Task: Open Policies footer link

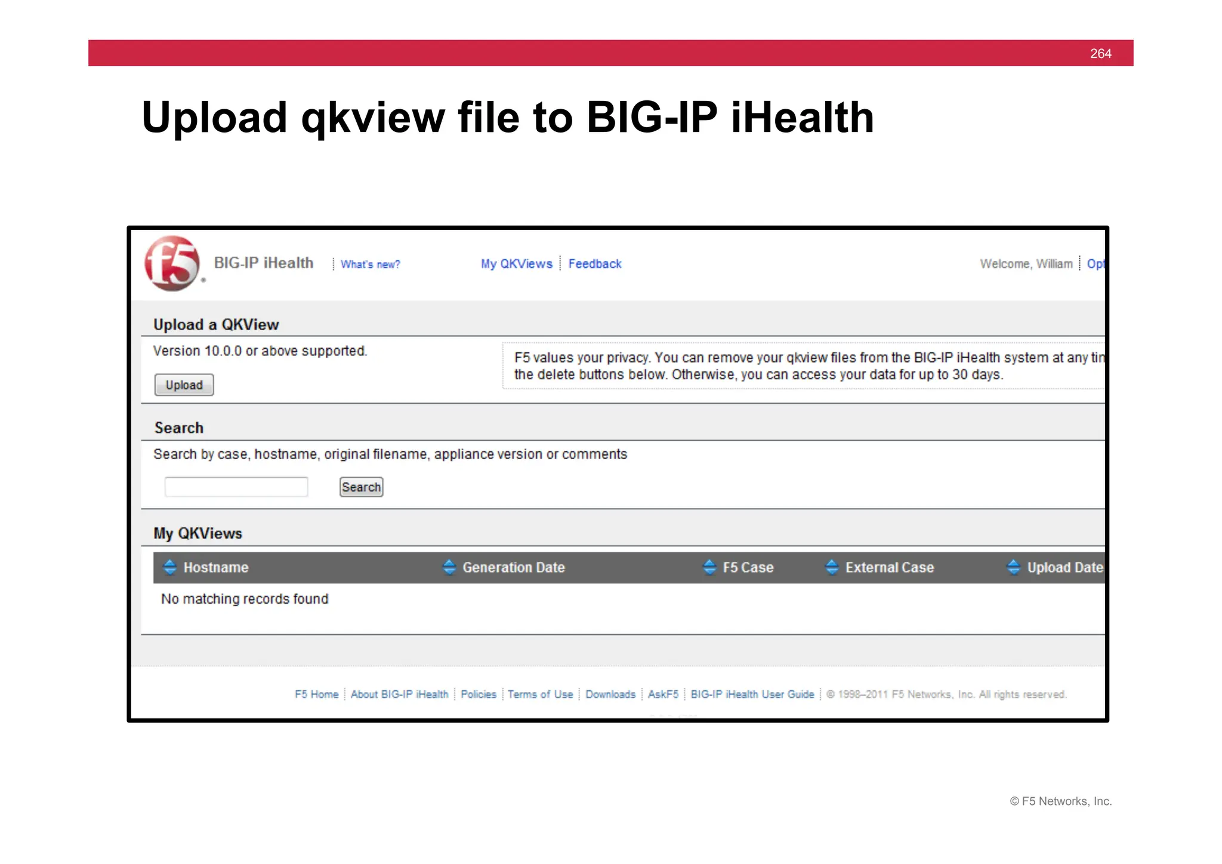Action: click(x=479, y=694)
